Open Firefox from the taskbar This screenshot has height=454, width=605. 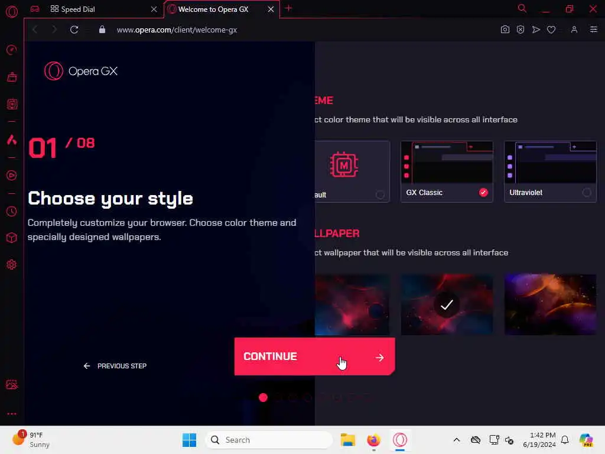pos(373,440)
